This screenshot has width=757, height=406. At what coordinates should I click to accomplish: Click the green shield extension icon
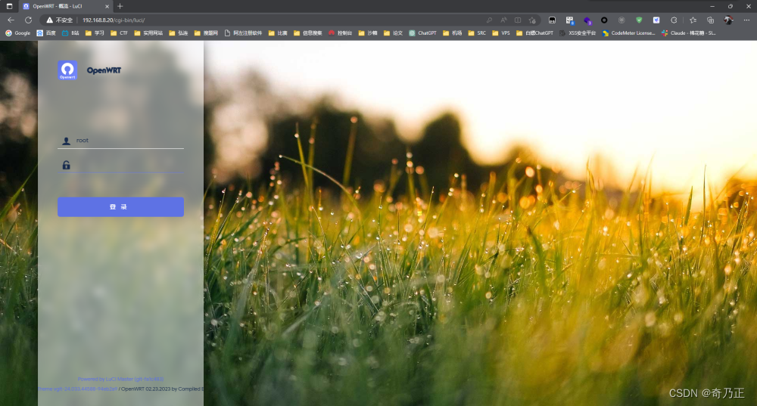[639, 20]
